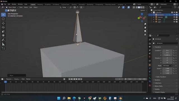
Task: Open the Select menu in viewport header
Action: (26, 7)
